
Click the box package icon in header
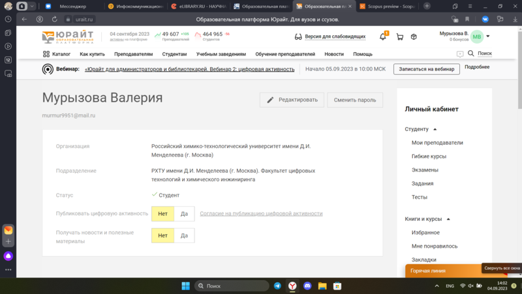coord(414,37)
